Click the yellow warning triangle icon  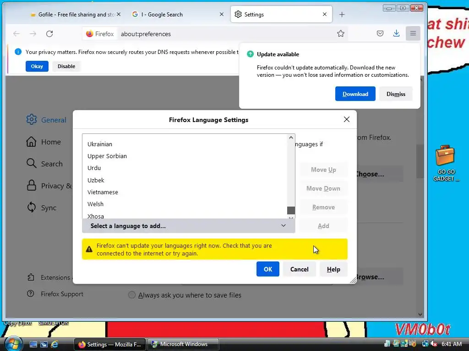[89, 249]
